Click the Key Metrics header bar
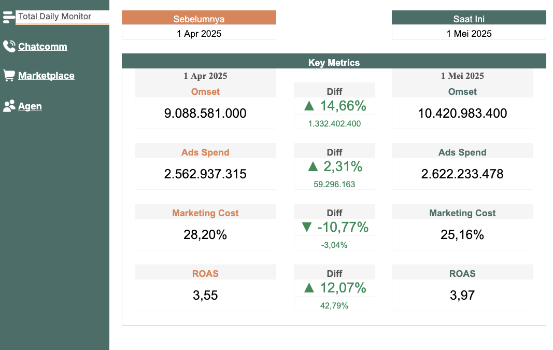Image resolution: width=553 pixels, height=350 pixels. pos(334,63)
